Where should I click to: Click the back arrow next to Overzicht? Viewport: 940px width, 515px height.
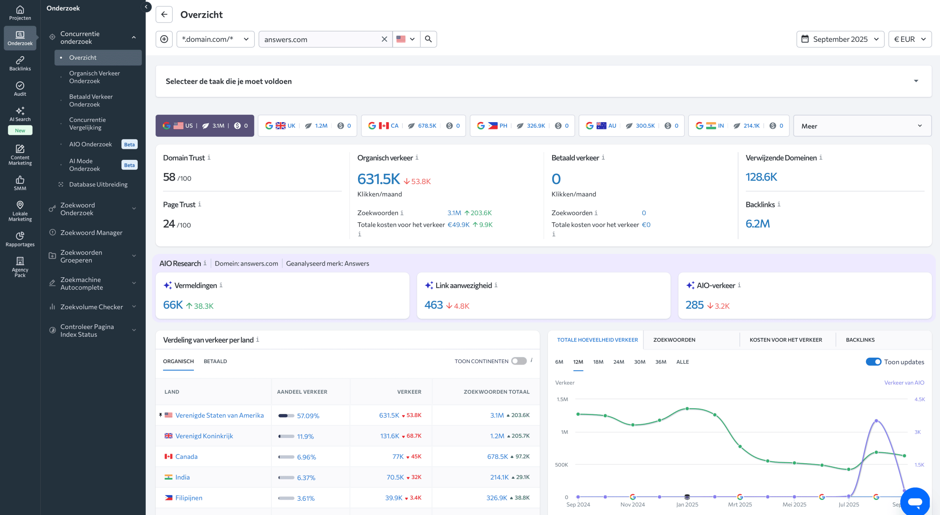click(x=164, y=14)
